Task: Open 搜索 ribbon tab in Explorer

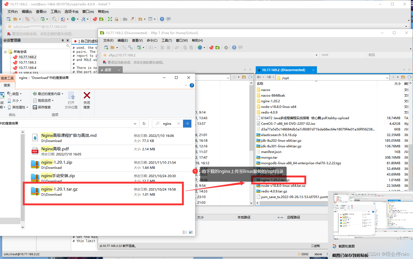Action: 7,85
